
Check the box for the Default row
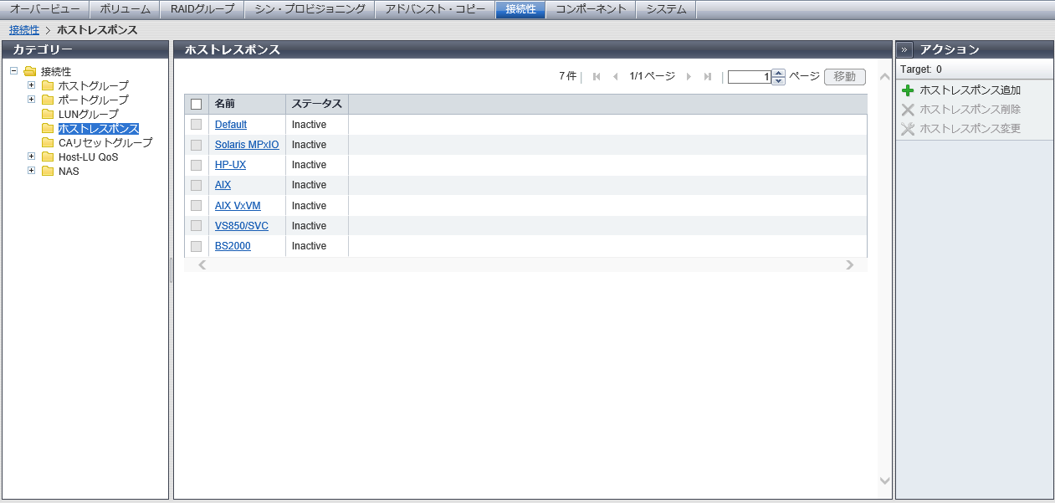tap(197, 125)
